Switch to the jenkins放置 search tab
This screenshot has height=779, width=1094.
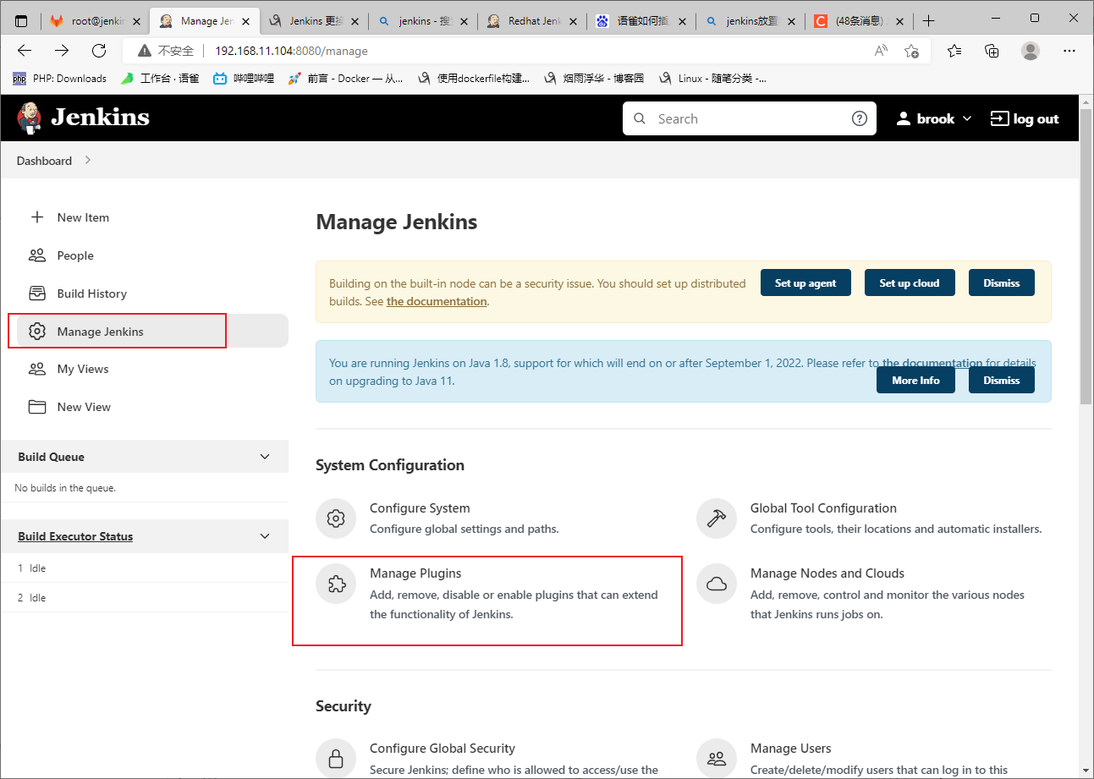[x=750, y=20]
